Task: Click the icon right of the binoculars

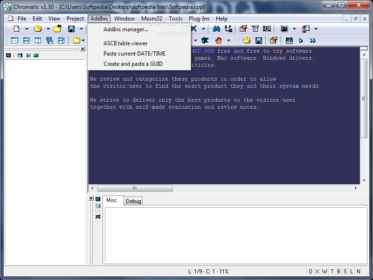Action: point(228,29)
